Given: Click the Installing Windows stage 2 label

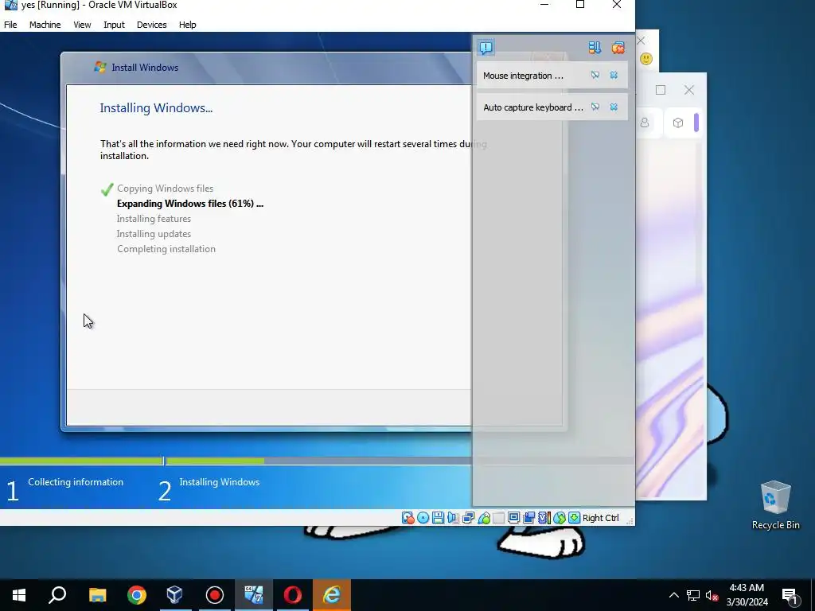Looking at the screenshot, I should 220,482.
